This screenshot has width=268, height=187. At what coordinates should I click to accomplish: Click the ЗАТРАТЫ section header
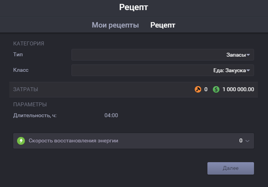(26, 89)
